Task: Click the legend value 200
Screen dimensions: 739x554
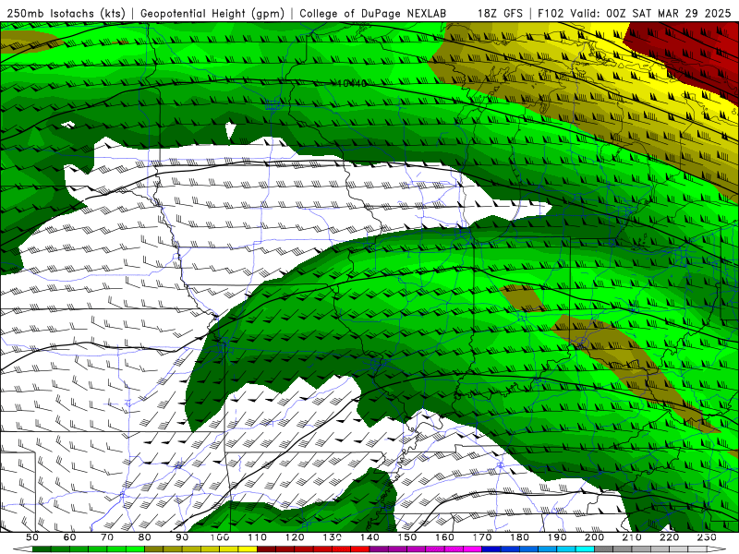Action: [594, 537]
